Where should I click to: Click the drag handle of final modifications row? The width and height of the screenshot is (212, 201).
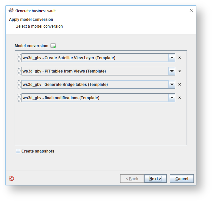tap(19, 98)
